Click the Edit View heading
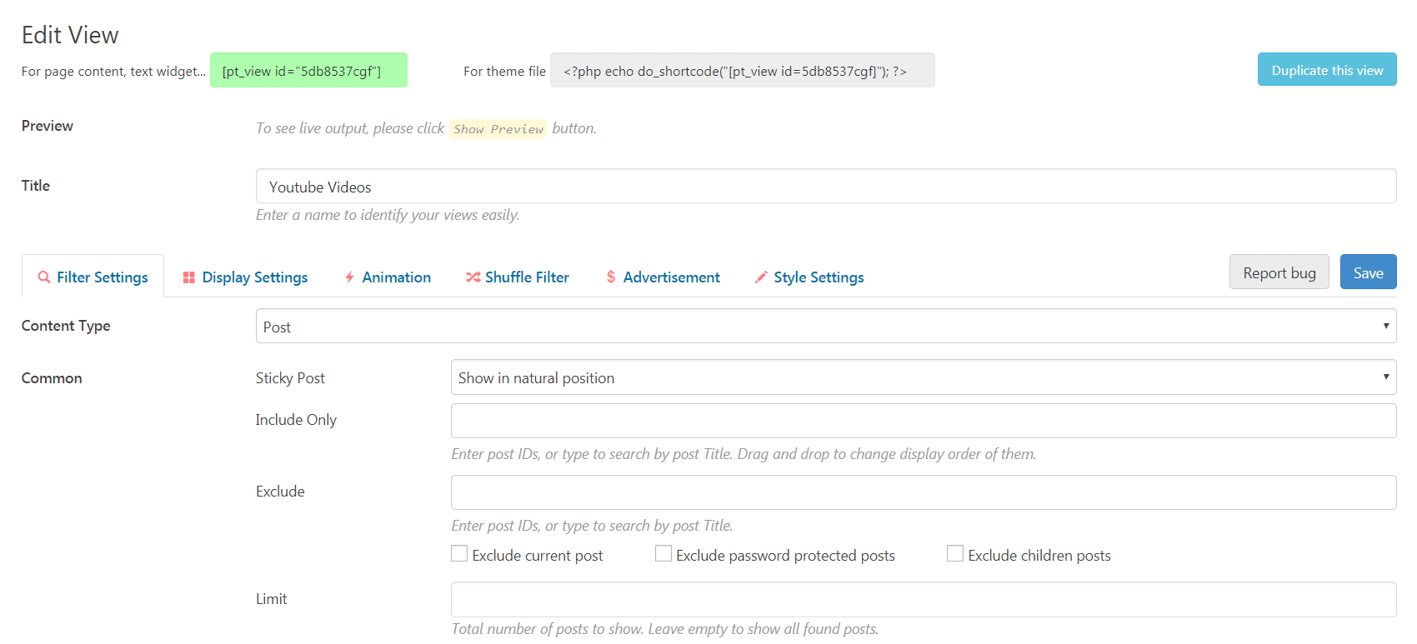1417x644 pixels. 70,35
